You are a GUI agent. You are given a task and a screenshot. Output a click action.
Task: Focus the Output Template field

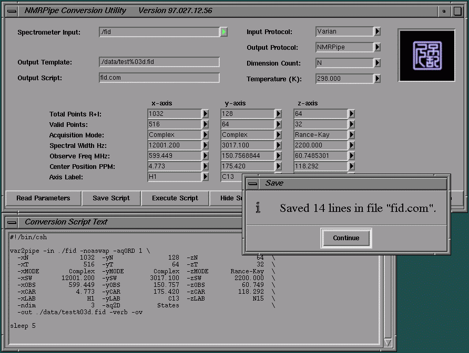[159, 62]
